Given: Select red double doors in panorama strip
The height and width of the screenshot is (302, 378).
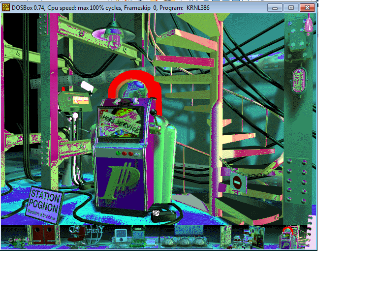Looking at the screenshot, I should point(44,234).
